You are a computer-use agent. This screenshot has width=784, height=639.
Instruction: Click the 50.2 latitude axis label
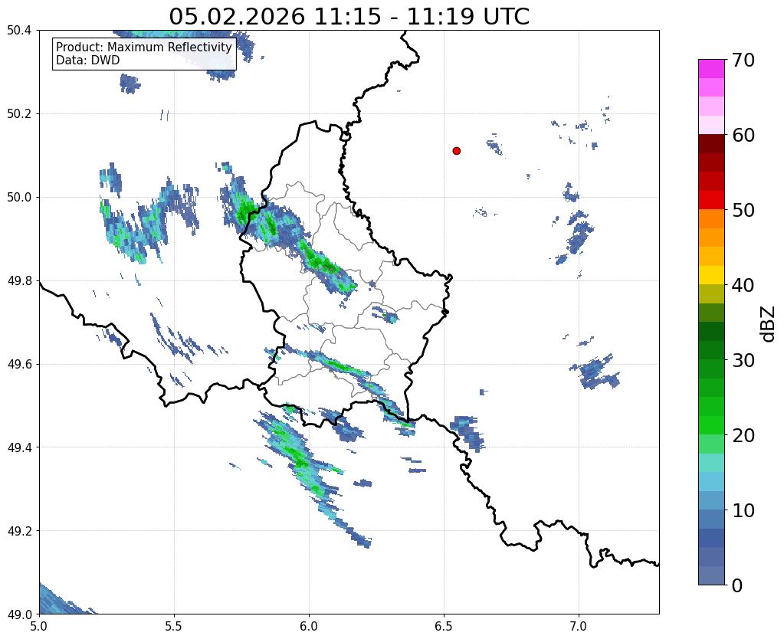click(x=19, y=114)
